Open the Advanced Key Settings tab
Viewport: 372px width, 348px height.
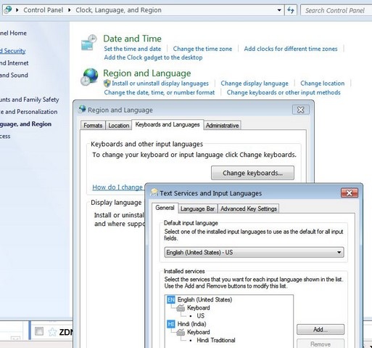coord(249,209)
